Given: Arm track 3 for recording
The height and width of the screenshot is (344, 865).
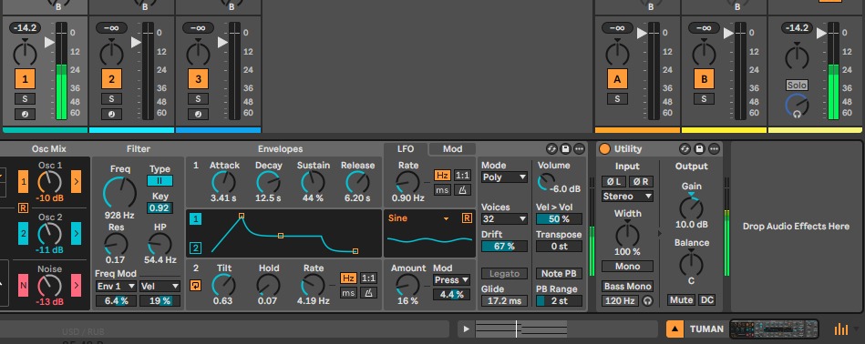Looking at the screenshot, I should [x=198, y=114].
